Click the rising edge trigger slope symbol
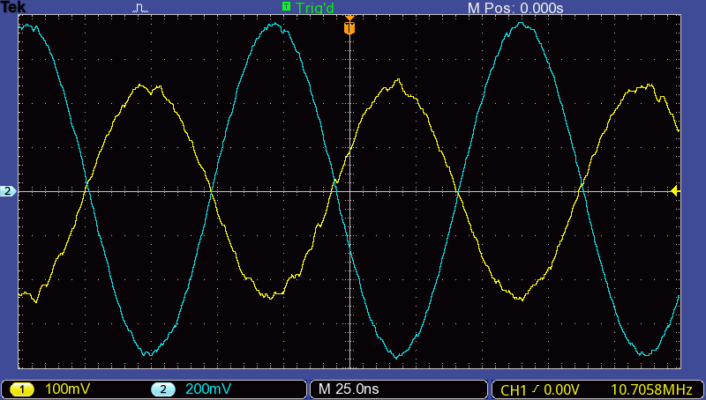This screenshot has width=706, height=400. [x=536, y=389]
